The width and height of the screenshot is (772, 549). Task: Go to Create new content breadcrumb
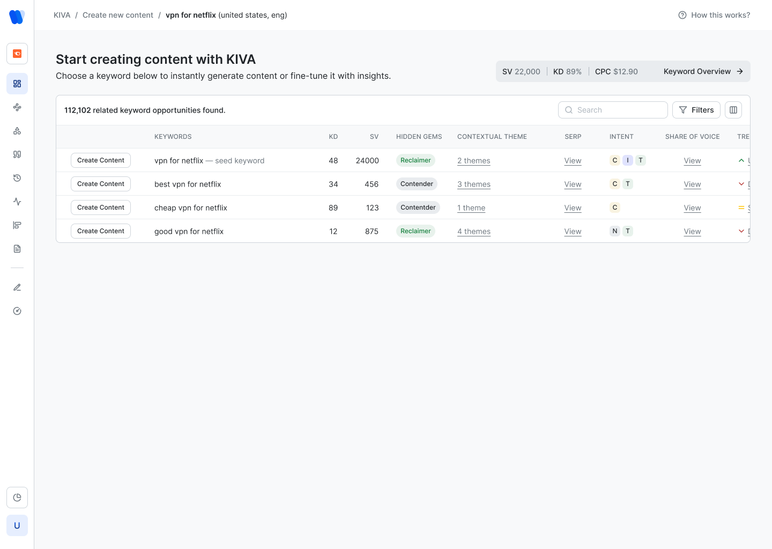[x=118, y=15]
